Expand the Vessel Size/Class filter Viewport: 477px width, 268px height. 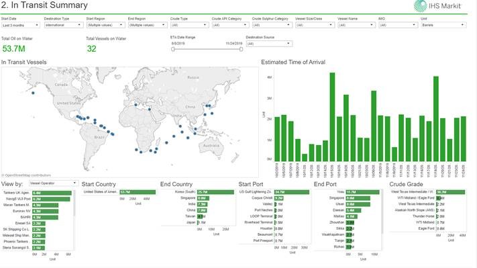(x=315, y=25)
